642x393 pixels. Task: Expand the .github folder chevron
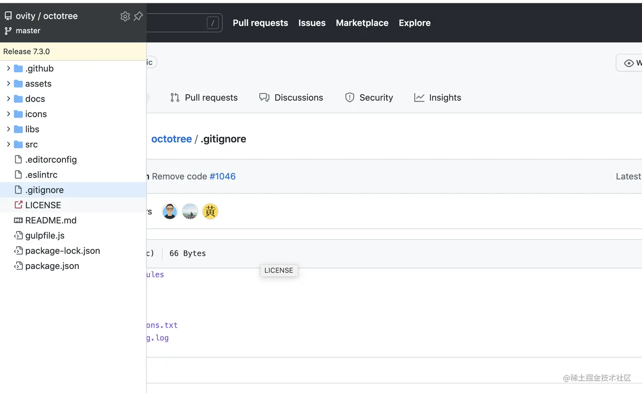(8, 68)
